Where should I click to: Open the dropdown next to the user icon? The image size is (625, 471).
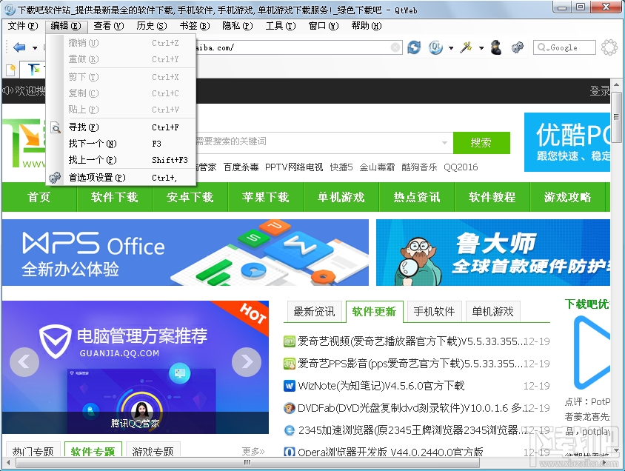point(481,47)
